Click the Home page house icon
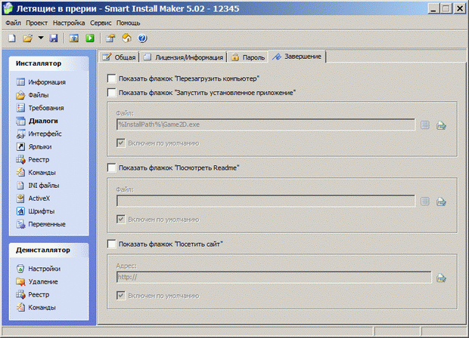Viewport: 469px width, 338px height. pos(126,38)
